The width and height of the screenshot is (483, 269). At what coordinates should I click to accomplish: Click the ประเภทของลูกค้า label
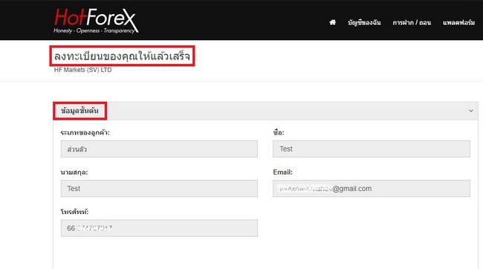(x=85, y=133)
